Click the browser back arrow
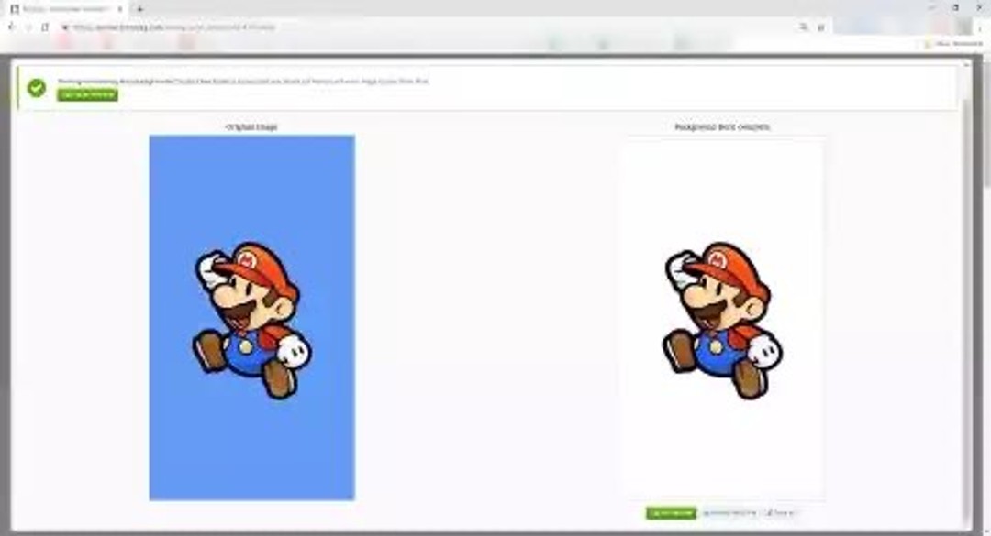991x536 pixels. 11,27
